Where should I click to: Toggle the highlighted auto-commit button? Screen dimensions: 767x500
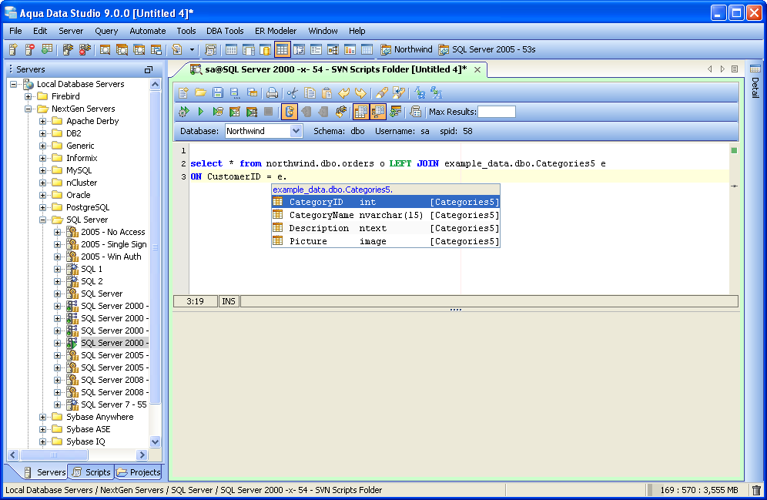point(289,112)
